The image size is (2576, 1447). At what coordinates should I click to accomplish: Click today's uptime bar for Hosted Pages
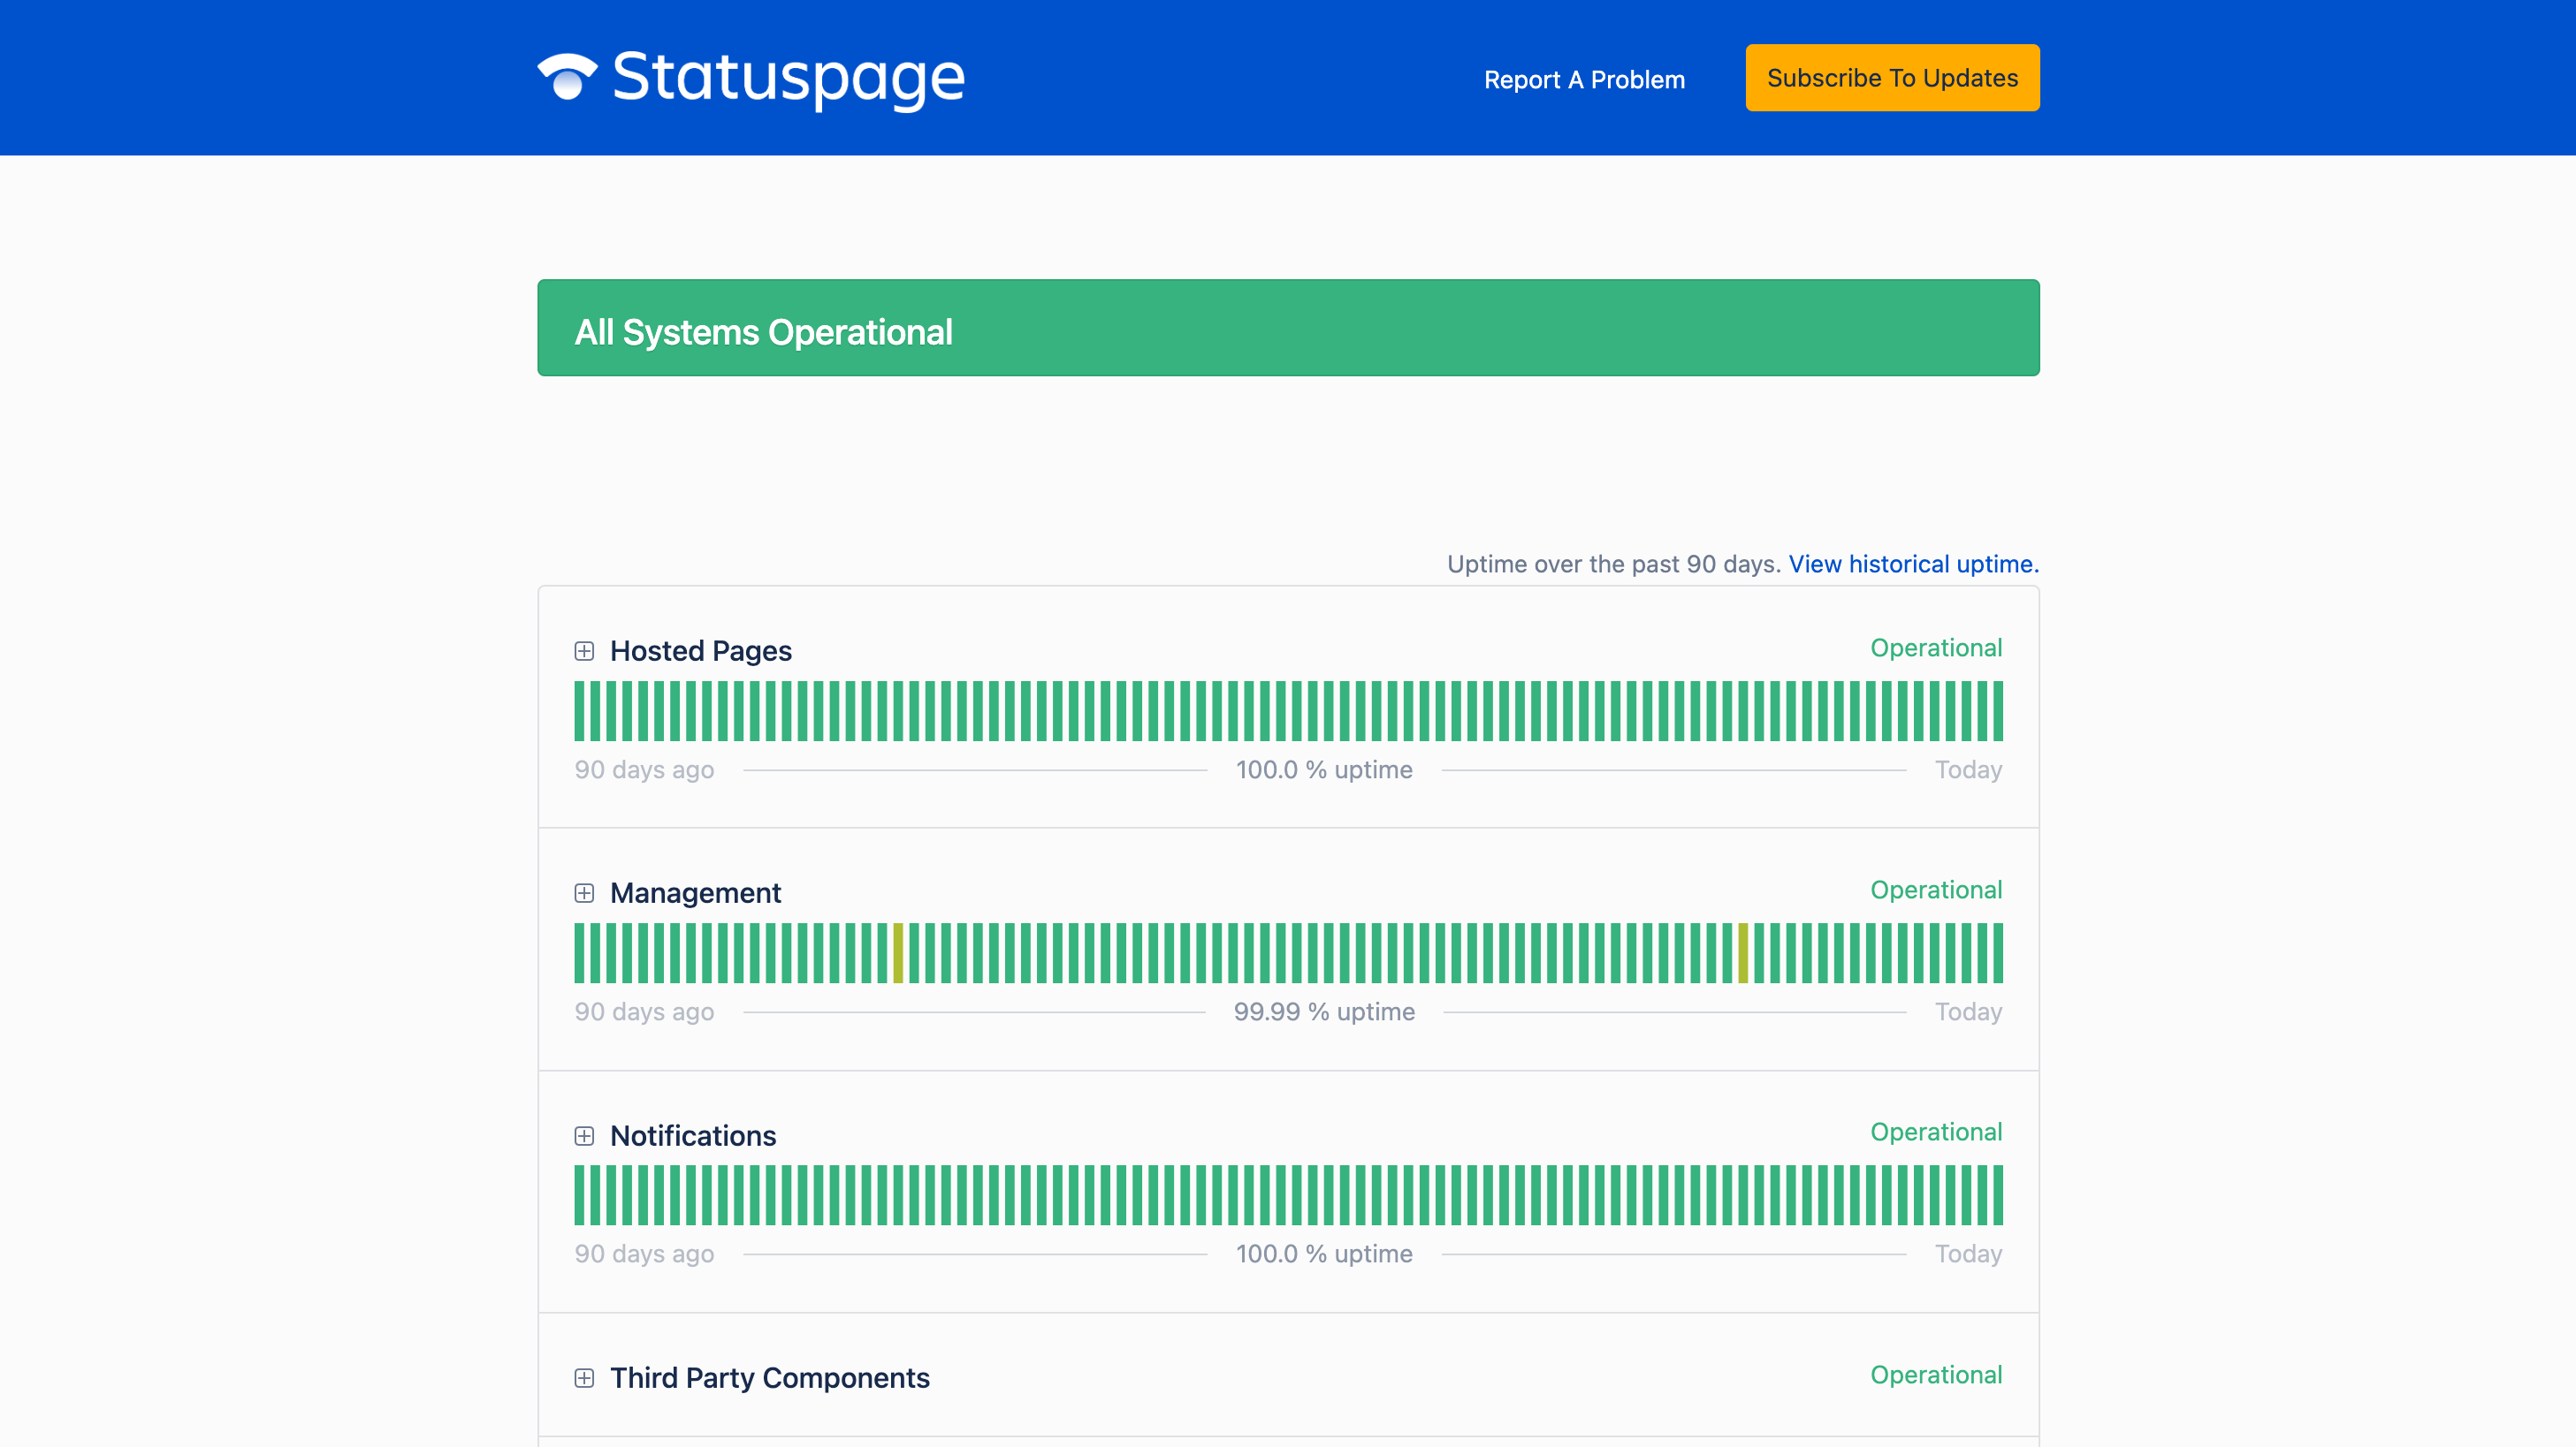click(1996, 710)
